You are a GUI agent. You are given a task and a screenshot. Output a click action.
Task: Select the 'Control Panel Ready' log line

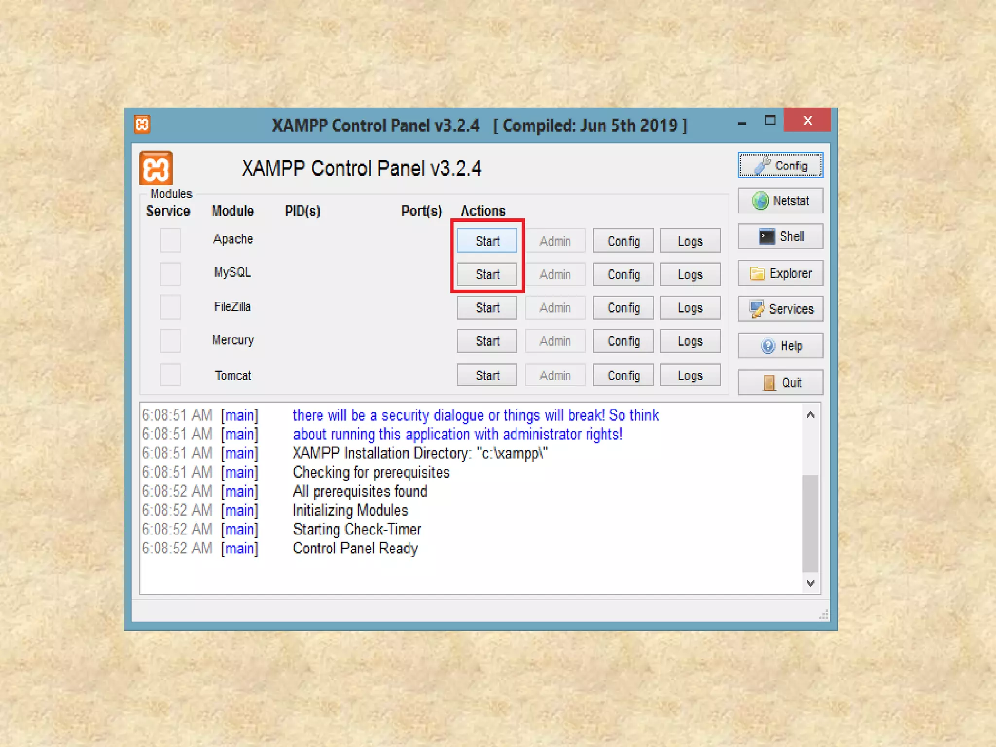tap(356, 548)
